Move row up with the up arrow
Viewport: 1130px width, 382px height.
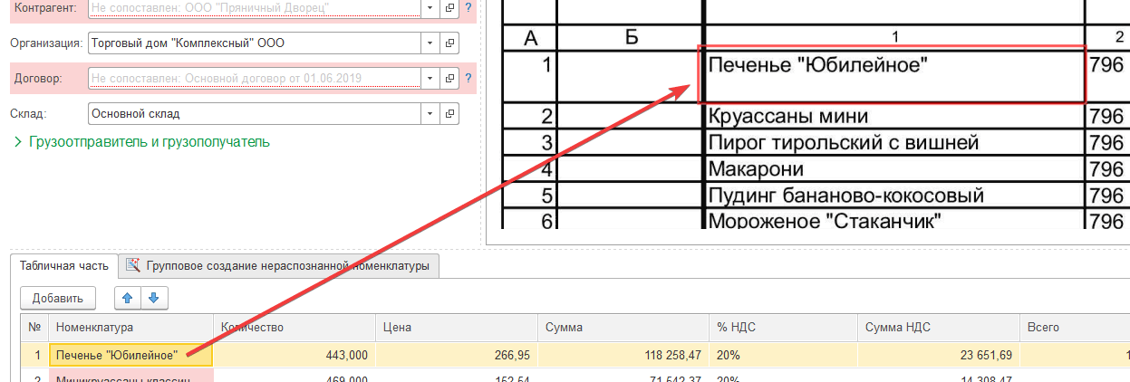(129, 298)
